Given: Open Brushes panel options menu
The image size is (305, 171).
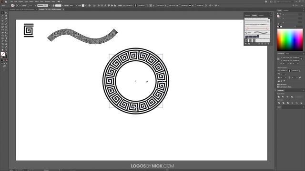Looking at the screenshot, I should tap(271, 15).
